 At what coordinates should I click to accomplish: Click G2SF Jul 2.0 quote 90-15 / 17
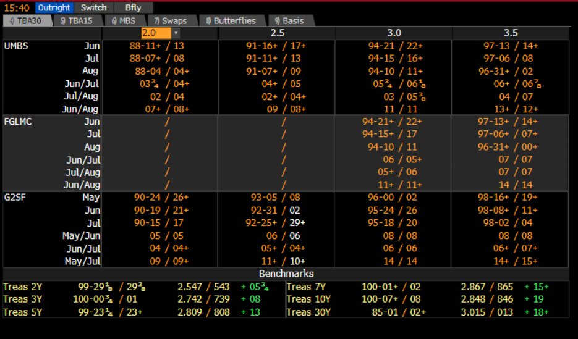pos(159,223)
